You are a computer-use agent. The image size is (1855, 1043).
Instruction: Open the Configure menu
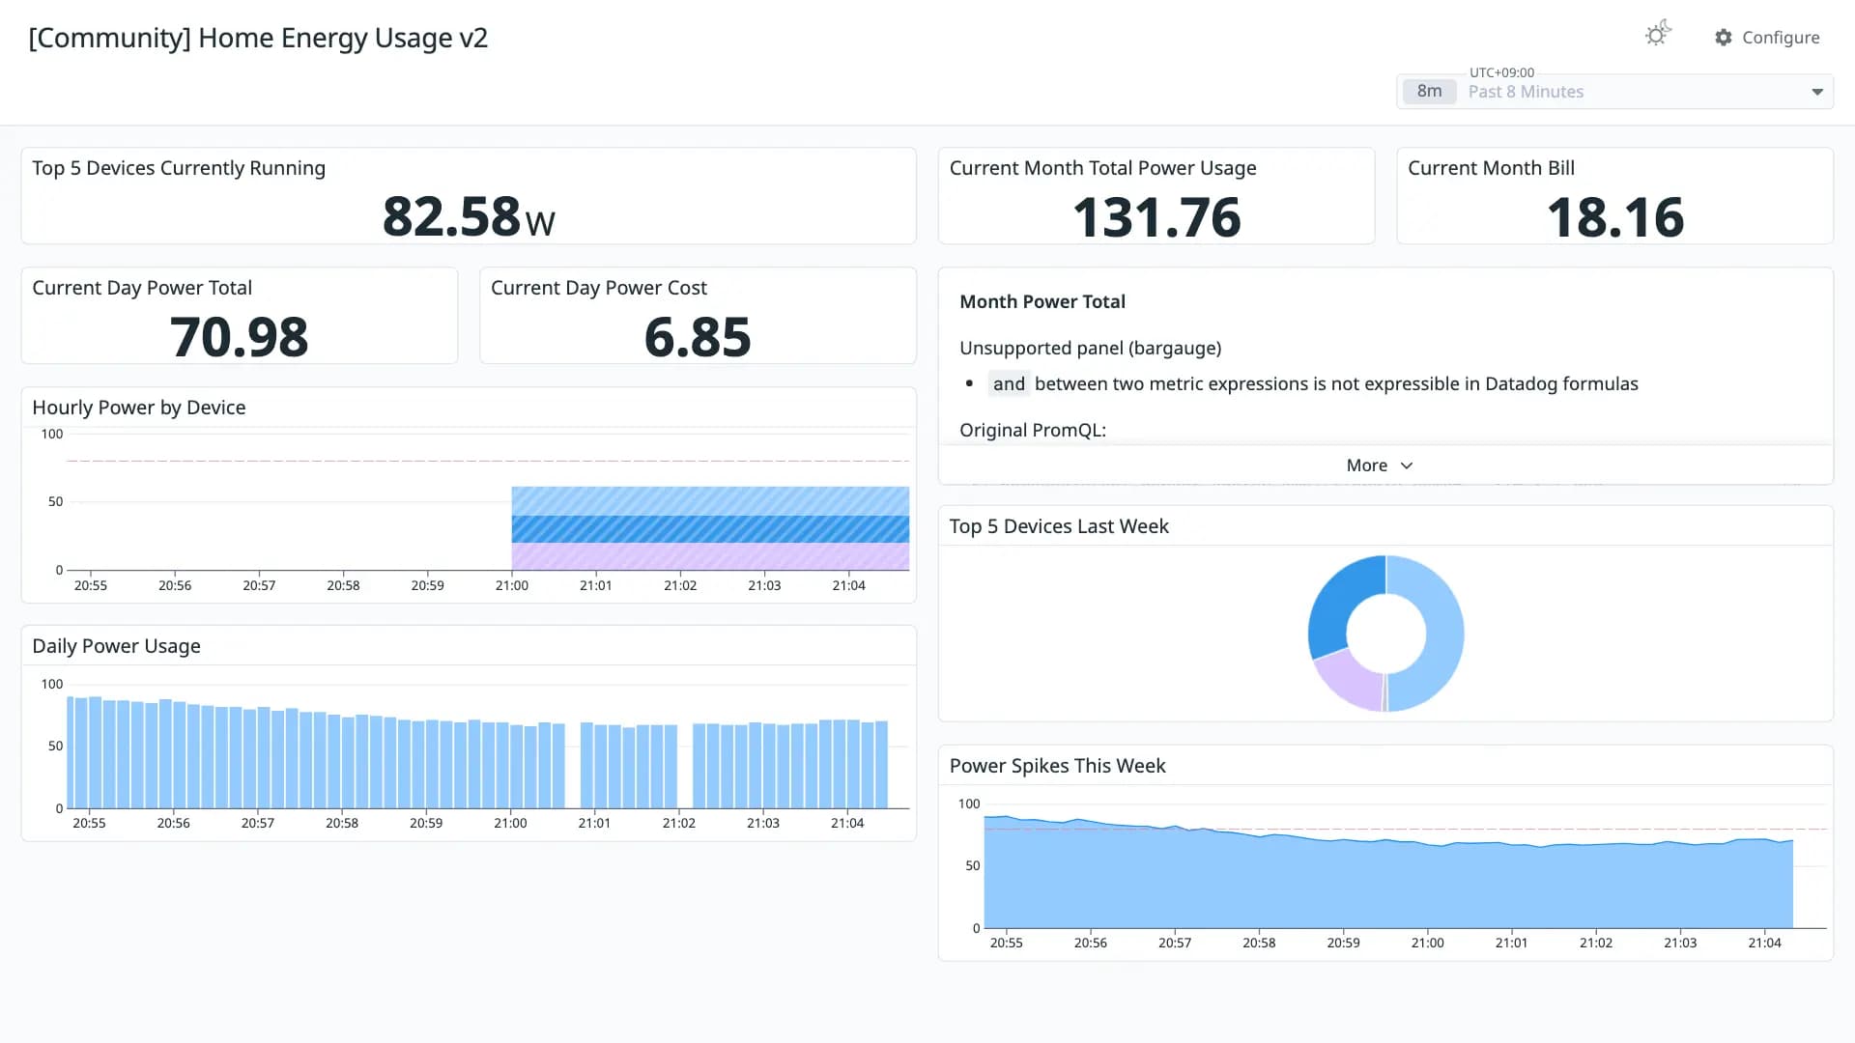click(1767, 38)
